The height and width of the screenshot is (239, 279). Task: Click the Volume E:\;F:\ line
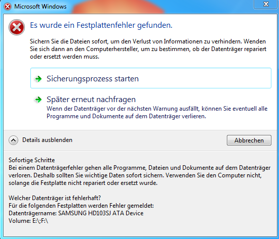[x=28, y=221]
